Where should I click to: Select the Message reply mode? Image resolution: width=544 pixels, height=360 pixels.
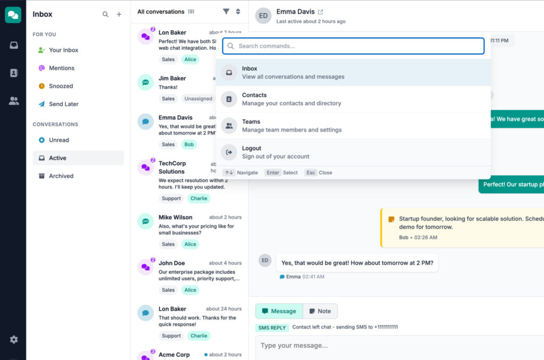pyautogui.click(x=279, y=311)
